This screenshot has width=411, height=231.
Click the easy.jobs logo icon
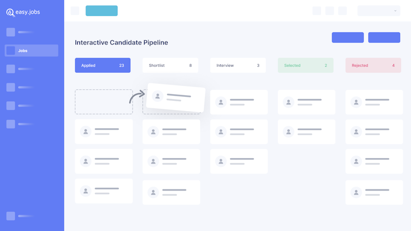10,12
